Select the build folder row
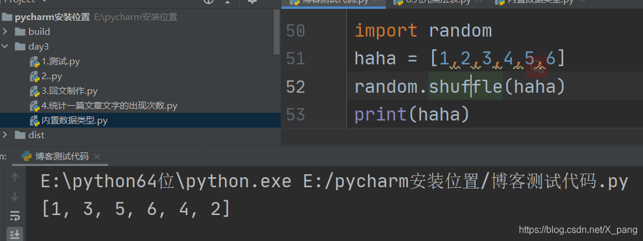 pos(140,31)
